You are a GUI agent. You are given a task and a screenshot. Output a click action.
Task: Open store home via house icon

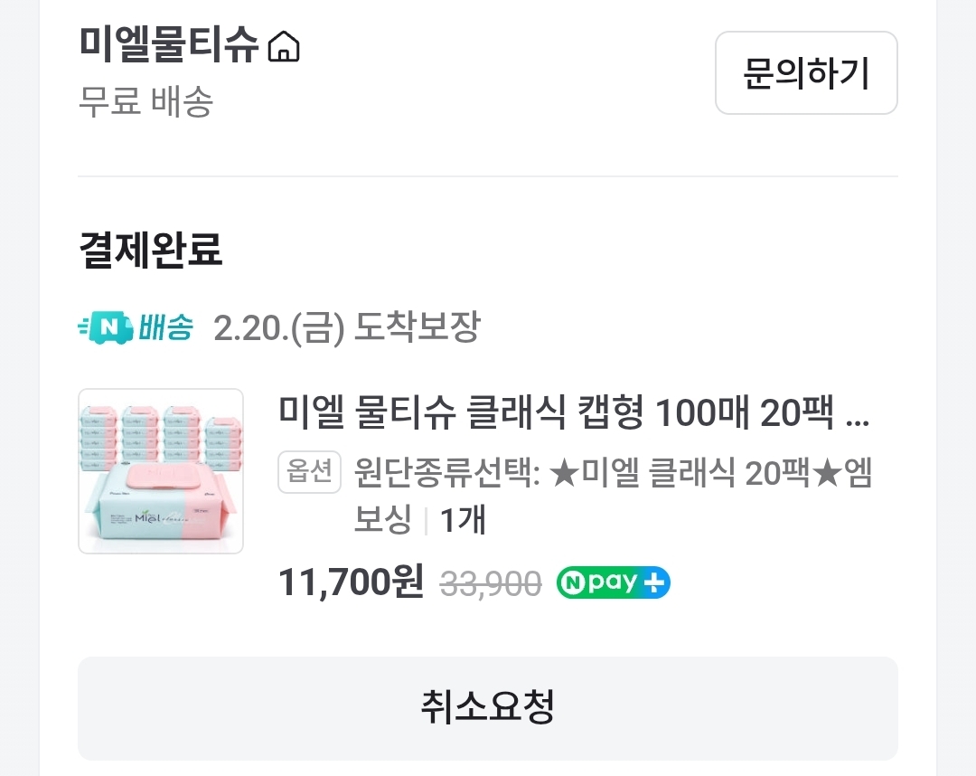pos(284,47)
